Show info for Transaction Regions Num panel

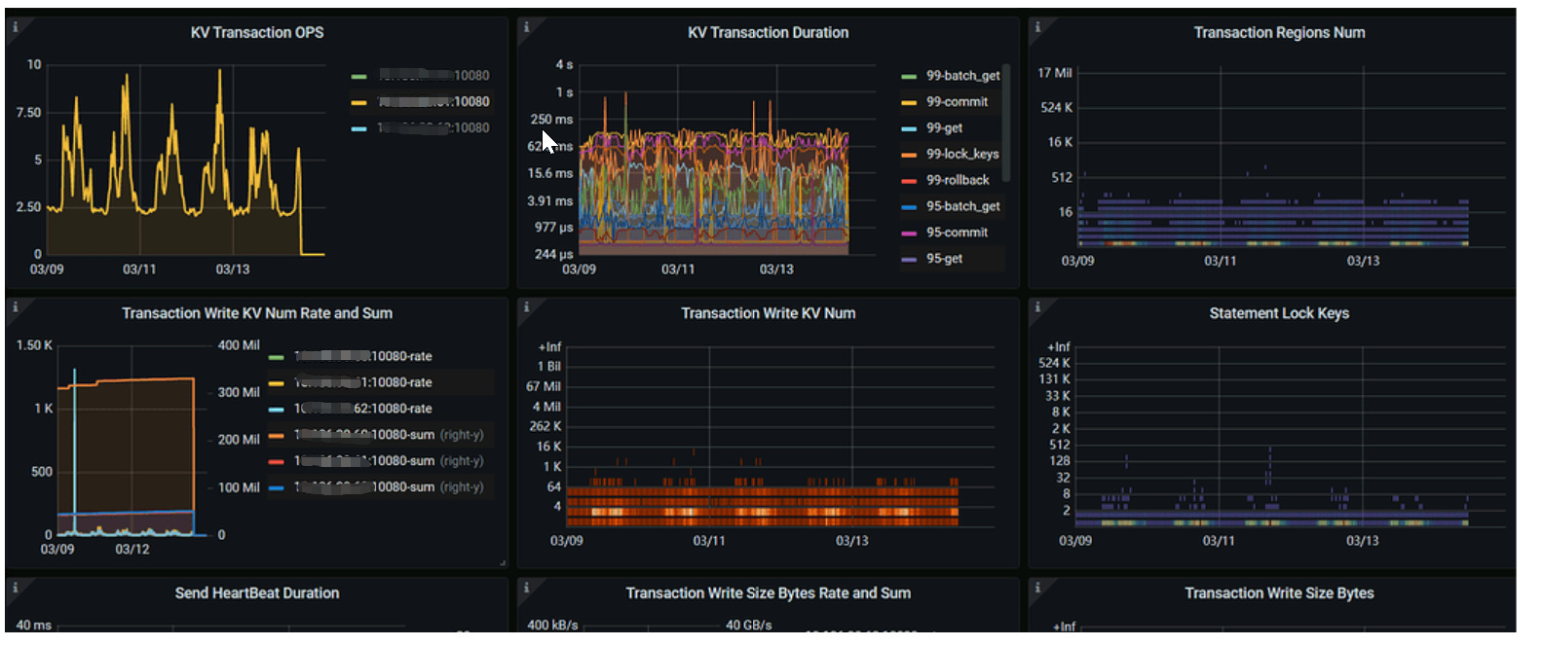[1037, 26]
